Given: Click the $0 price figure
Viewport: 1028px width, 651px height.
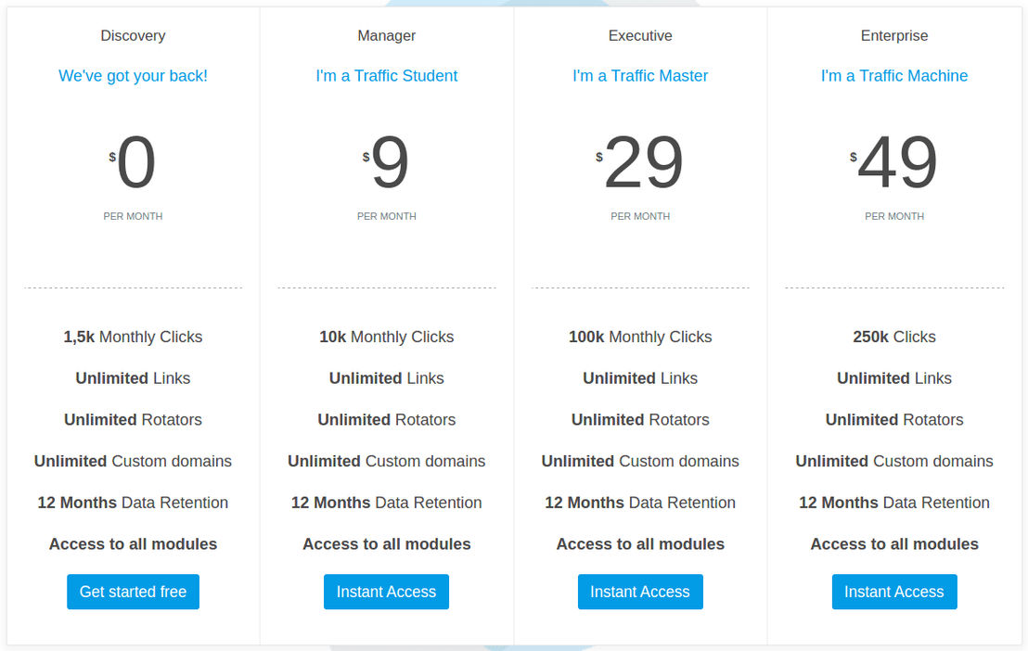Looking at the screenshot, I should click(133, 162).
